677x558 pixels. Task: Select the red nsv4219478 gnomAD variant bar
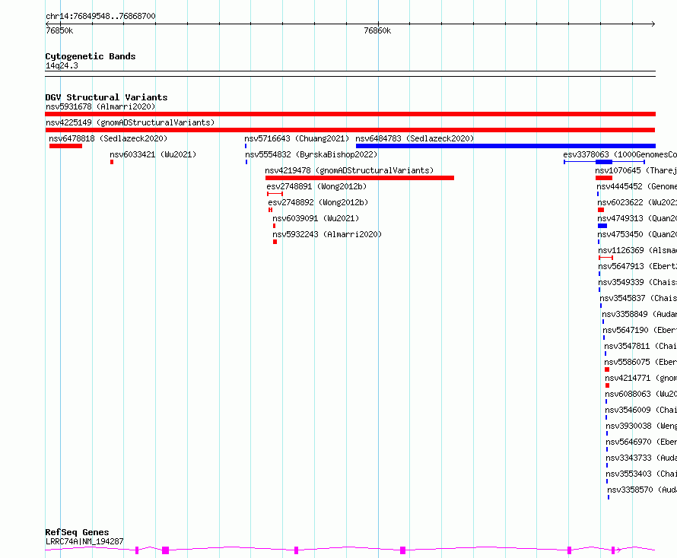[x=360, y=178]
